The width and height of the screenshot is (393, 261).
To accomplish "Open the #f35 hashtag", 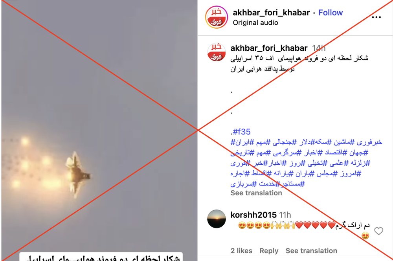I will [241, 132].
